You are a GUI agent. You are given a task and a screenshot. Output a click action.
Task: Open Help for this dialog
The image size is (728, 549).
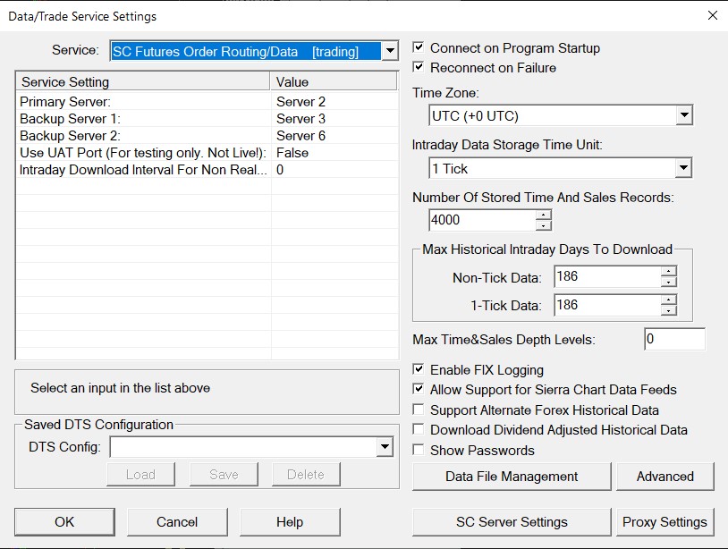[290, 522]
